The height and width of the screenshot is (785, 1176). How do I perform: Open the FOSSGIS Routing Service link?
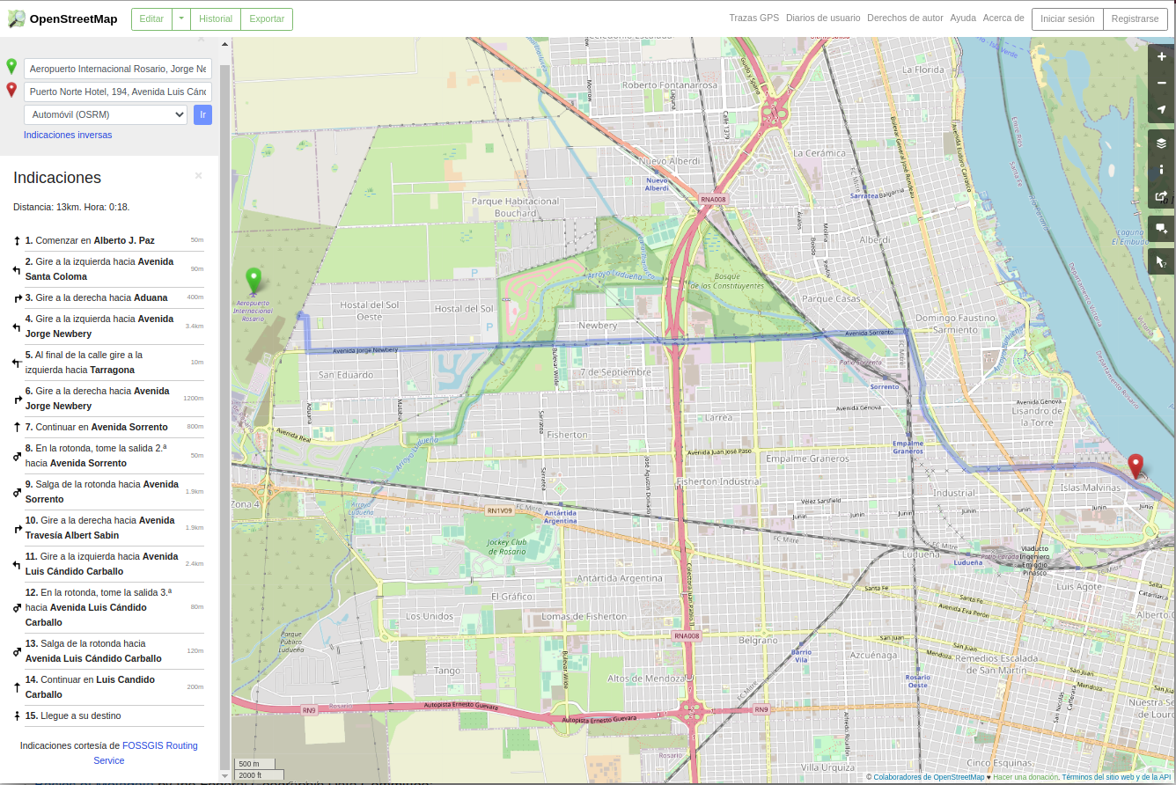coord(146,752)
